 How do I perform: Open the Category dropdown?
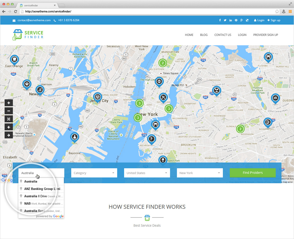tap(94, 173)
